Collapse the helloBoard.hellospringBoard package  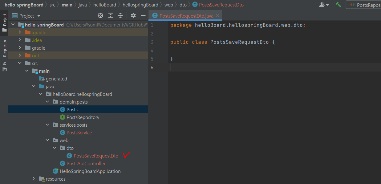point(41,94)
